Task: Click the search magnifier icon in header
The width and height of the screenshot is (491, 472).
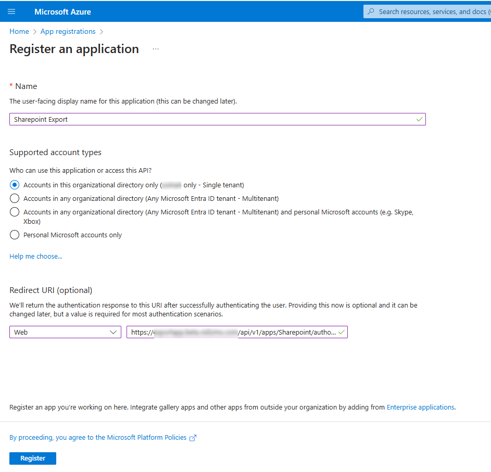Action: click(371, 11)
